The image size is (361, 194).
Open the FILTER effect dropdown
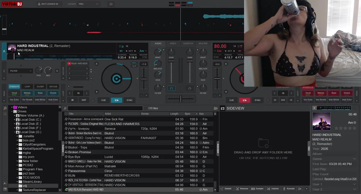(x=21, y=71)
